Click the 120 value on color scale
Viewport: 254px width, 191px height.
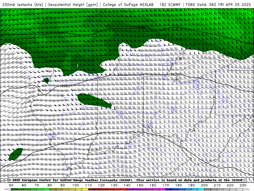coord(101,185)
